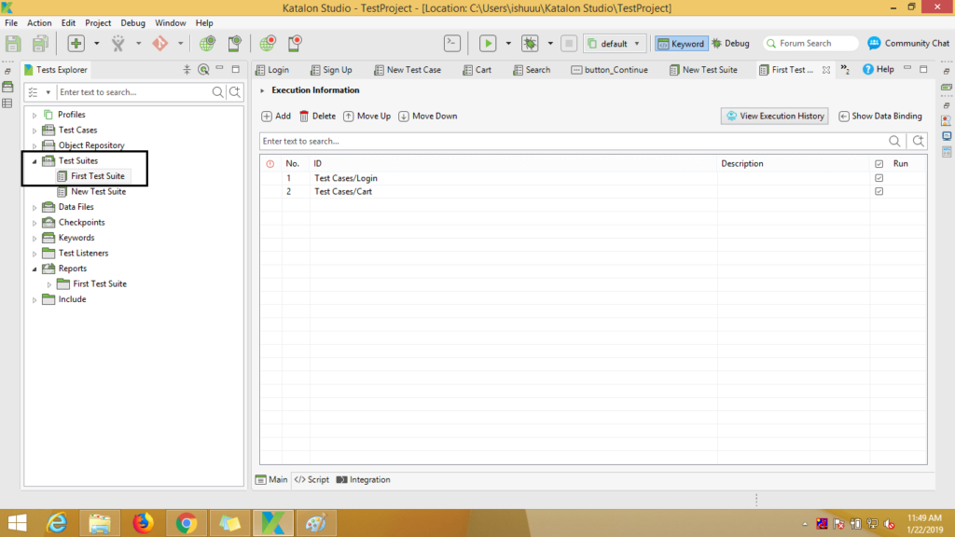This screenshot has width=955, height=537.
Task: Expand the Checkpoints folder
Action: tap(35, 223)
